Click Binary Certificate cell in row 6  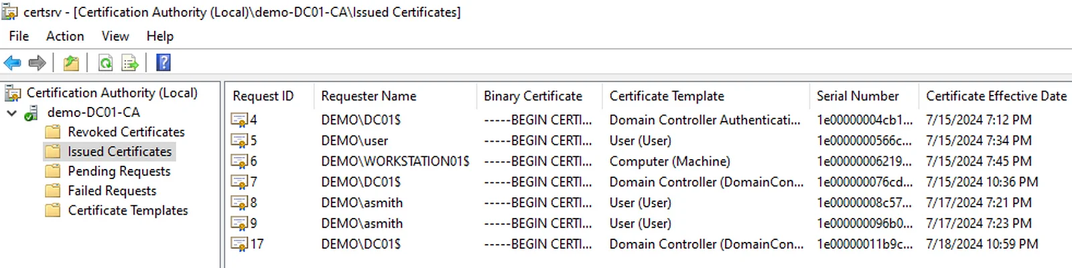538,162
